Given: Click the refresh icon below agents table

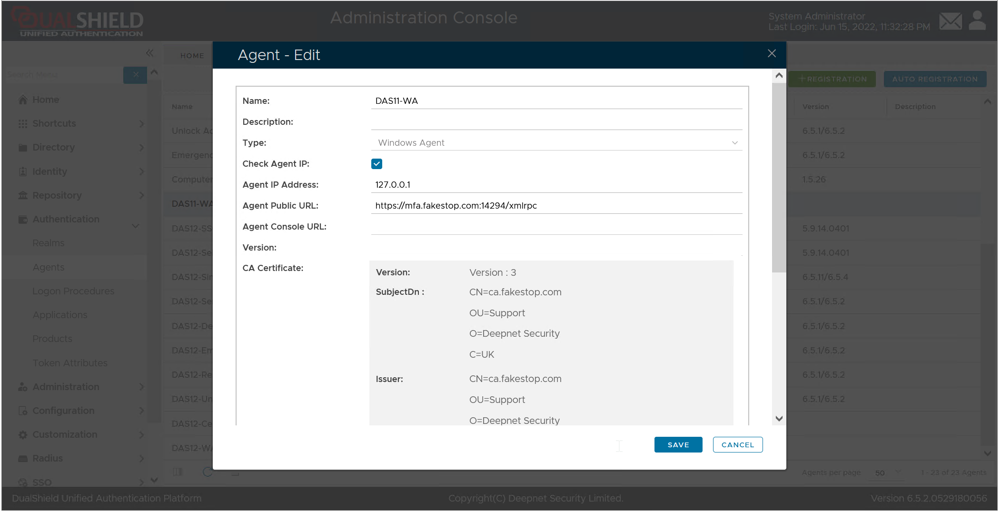Looking at the screenshot, I should click(208, 472).
